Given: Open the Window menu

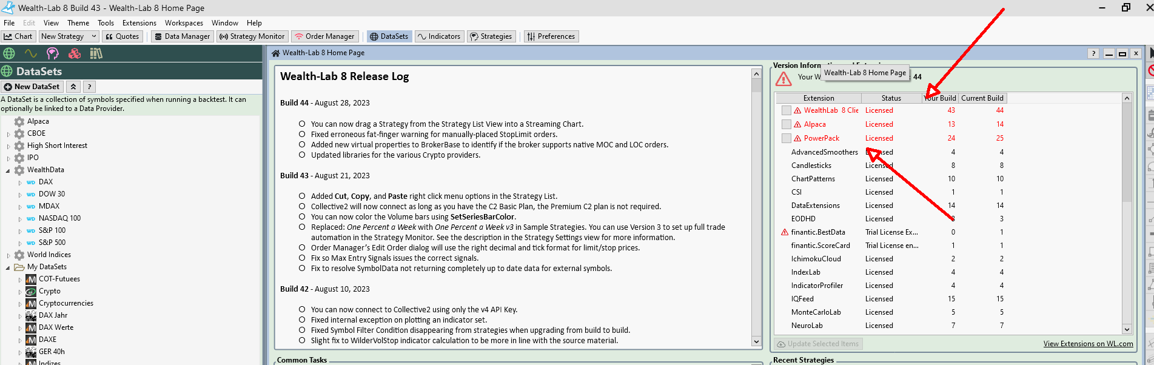Looking at the screenshot, I should [225, 23].
